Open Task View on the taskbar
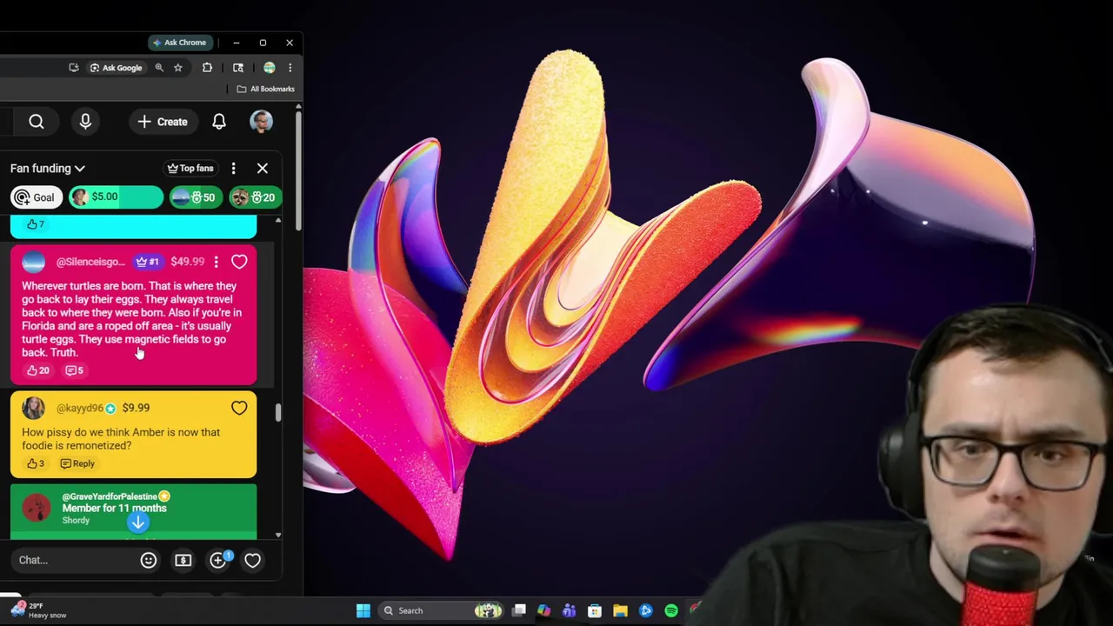Viewport: 1113px width, 626px height. click(x=519, y=610)
